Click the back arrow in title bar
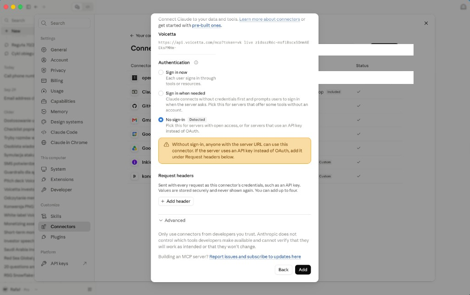 click(x=36, y=6)
